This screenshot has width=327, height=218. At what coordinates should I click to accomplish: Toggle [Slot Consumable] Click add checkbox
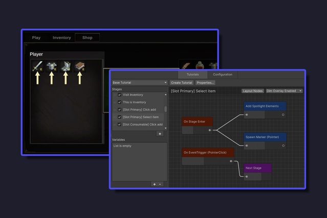click(120, 124)
